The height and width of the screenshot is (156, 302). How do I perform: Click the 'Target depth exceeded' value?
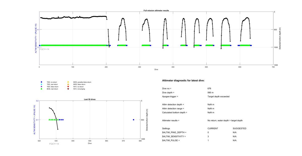pyautogui.click(x=218, y=97)
